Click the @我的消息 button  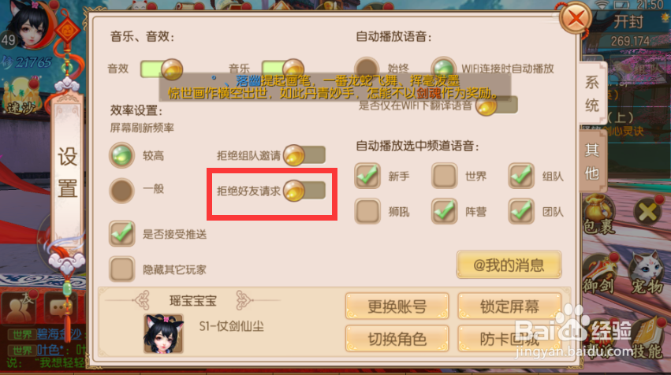pos(509,265)
